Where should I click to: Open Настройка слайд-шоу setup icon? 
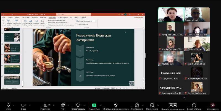pos(25,21)
